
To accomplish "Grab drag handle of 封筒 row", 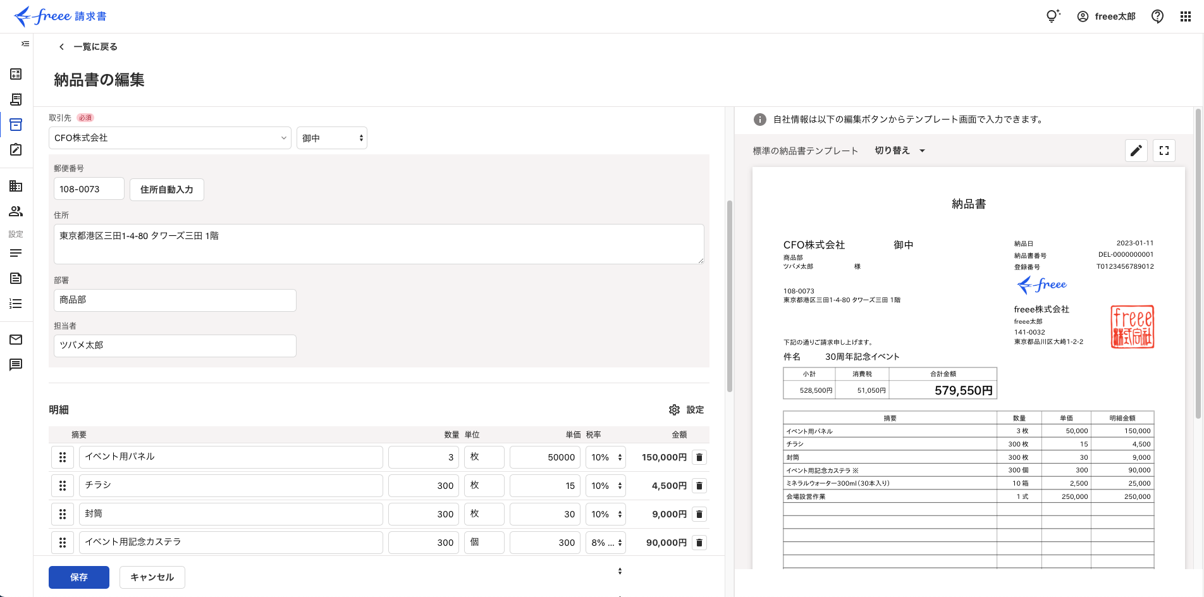I will point(63,514).
